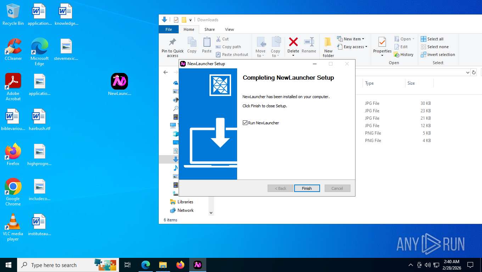Click the navigation pane scroll down arrow
The image size is (482, 272).
pyautogui.click(x=211, y=213)
